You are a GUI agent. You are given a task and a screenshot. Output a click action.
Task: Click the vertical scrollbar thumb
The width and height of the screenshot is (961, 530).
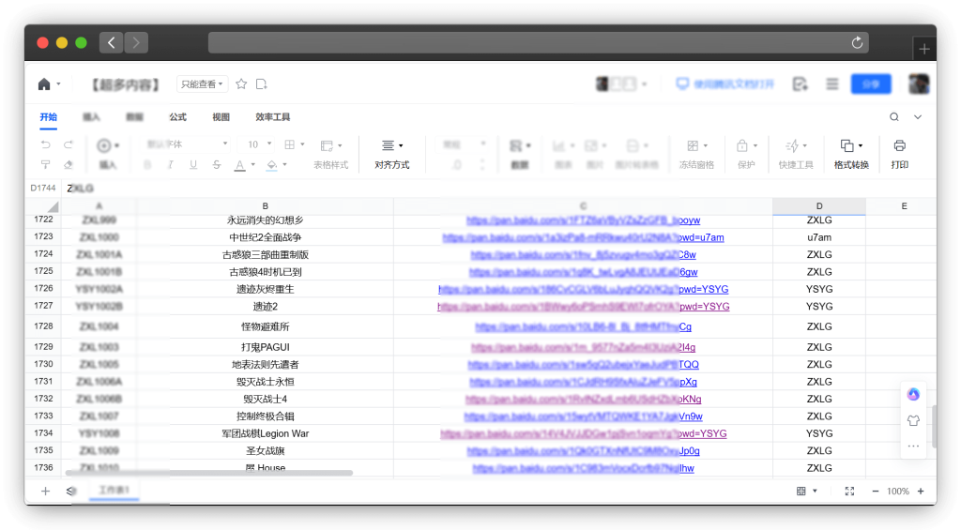[x=934, y=427]
